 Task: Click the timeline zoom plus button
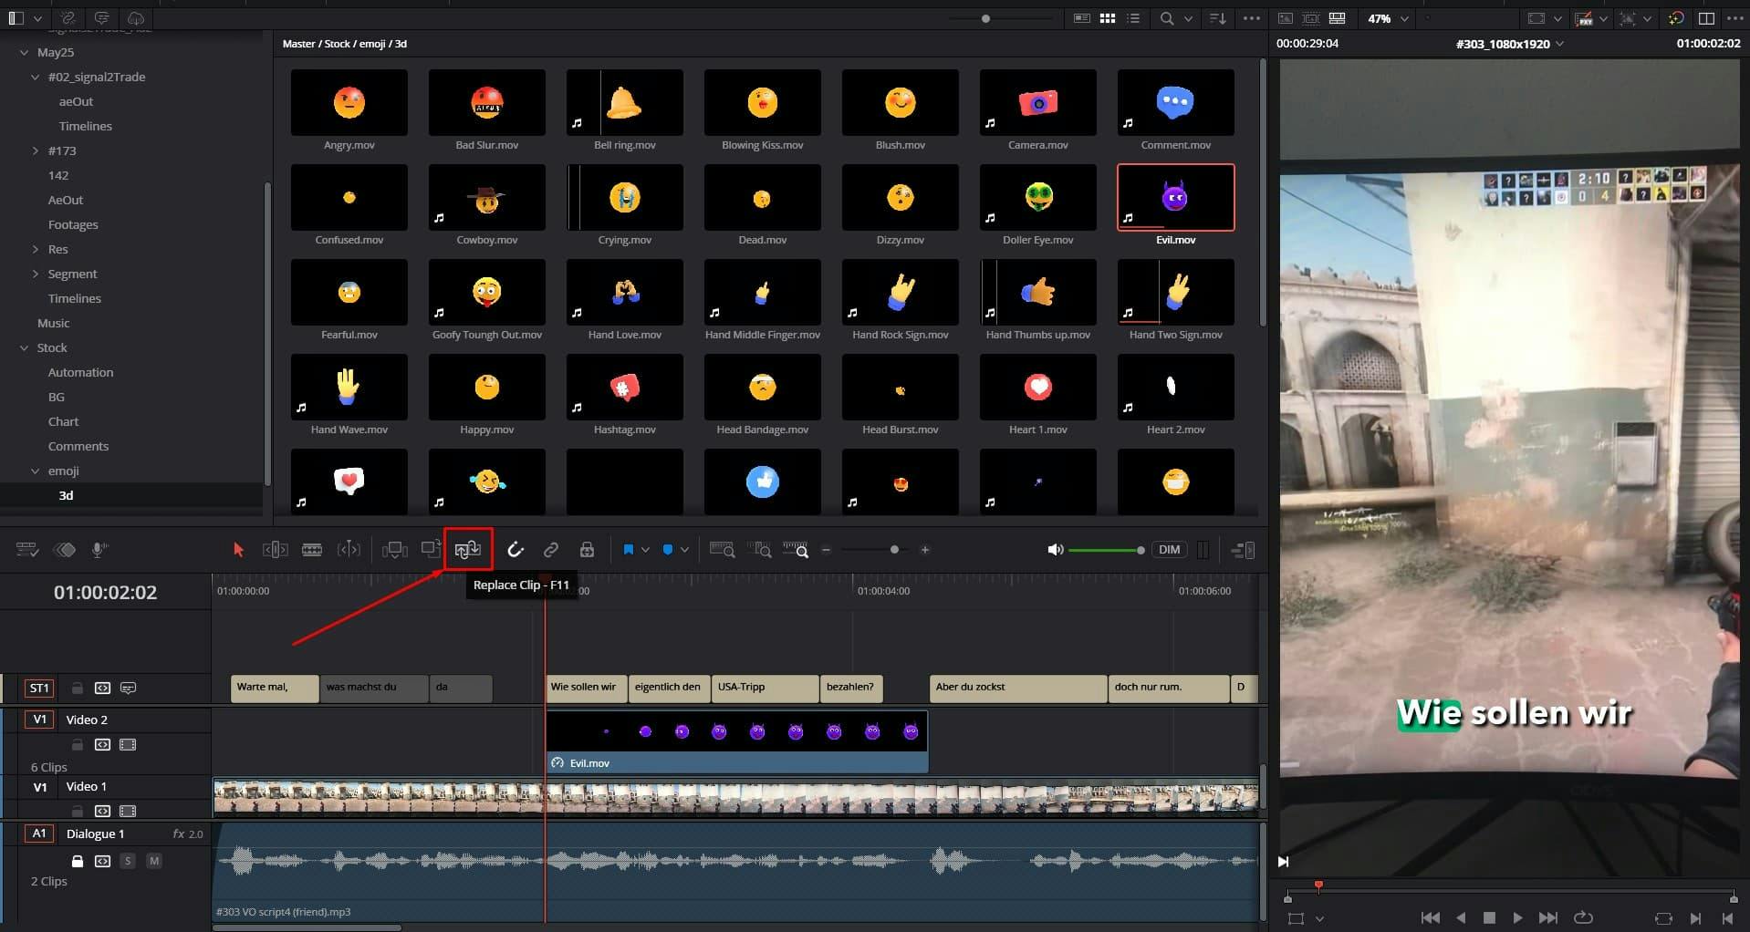point(925,550)
